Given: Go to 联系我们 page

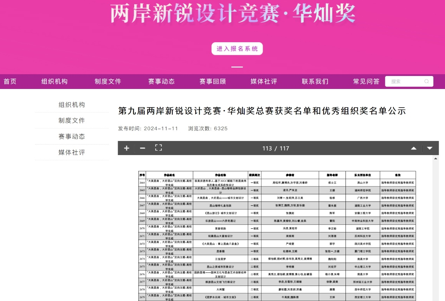Looking at the screenshot, I should [315, 82].
